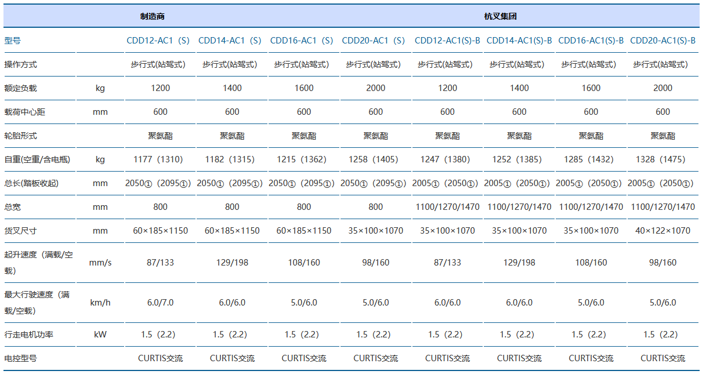The image size is (706, 378).
Task: Open the CDD16-AC1 (S) model link
Action: (x=302, y=41)
